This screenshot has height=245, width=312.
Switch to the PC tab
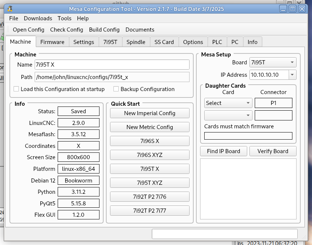click(x=235, y=42)
